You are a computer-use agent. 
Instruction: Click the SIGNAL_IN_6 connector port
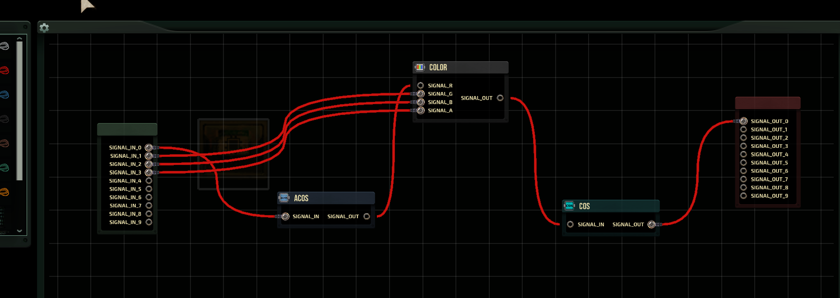[x=149, y=197]
